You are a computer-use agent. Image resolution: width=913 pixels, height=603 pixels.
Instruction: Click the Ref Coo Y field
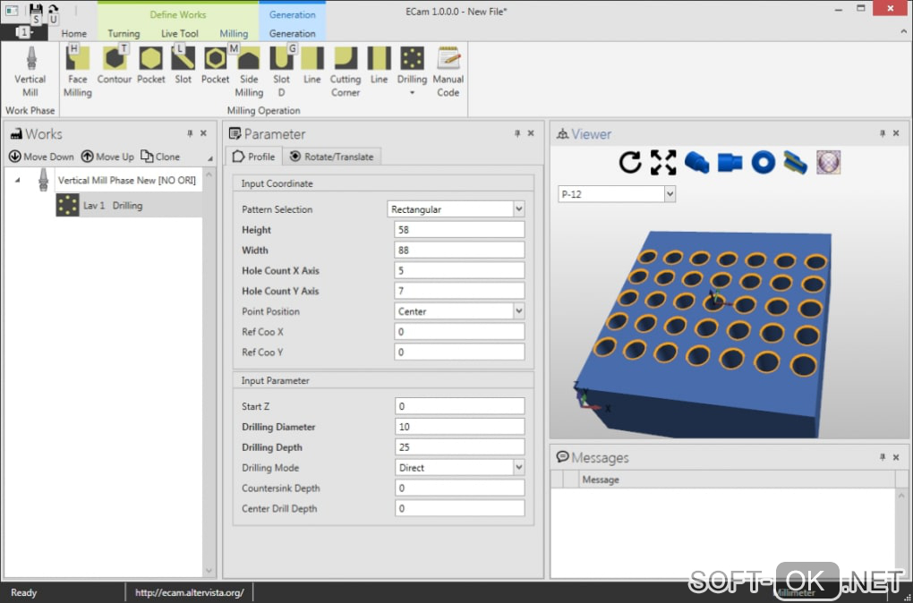(x=459, y=352)
